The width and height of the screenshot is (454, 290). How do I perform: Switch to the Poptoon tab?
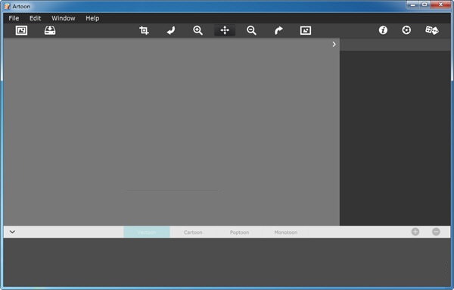[x=239, y=232]
